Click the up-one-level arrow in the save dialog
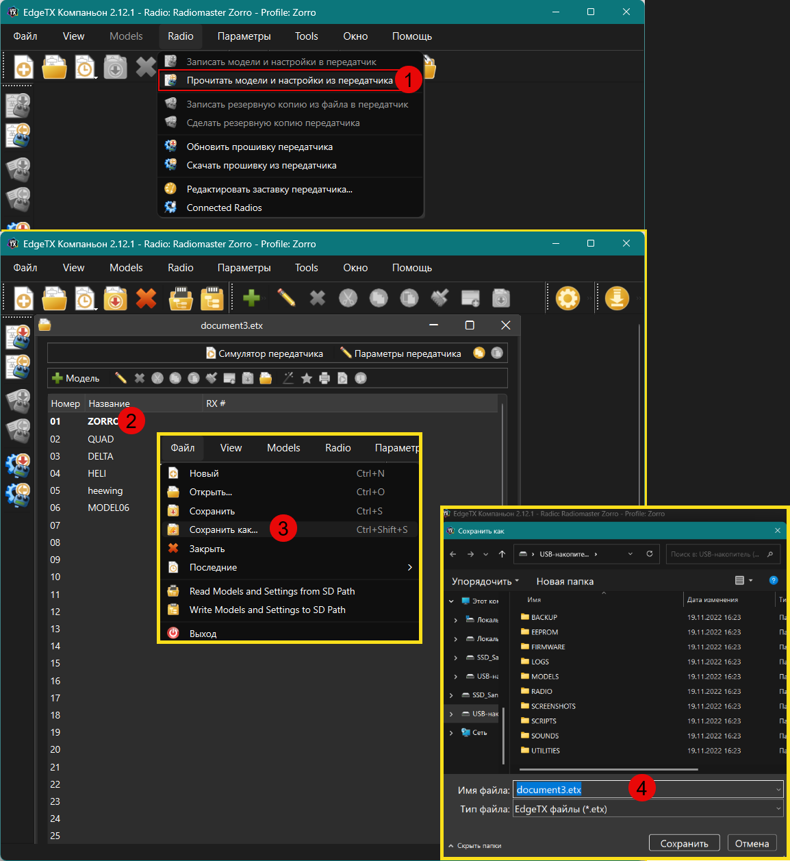The image size is (790, 861). click(502, 554)
